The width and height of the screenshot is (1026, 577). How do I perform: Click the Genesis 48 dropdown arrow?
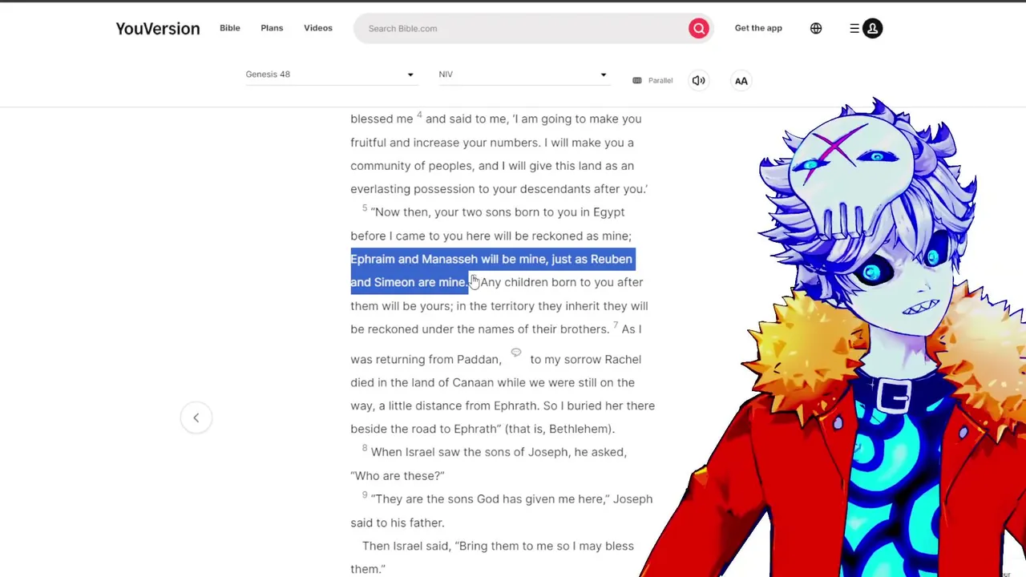[x=410, y=75]
